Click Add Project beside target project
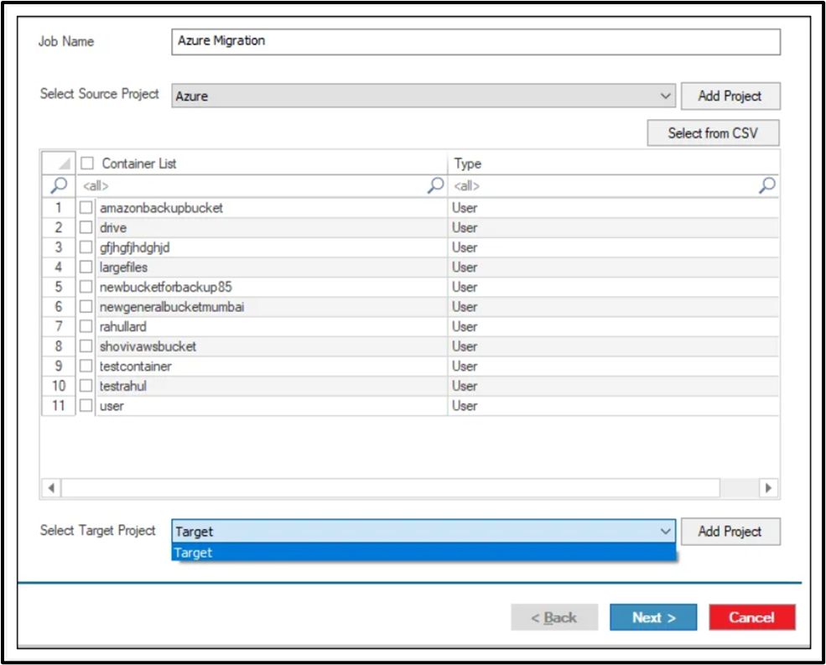 pyautogui.click(x=730, y=531)
